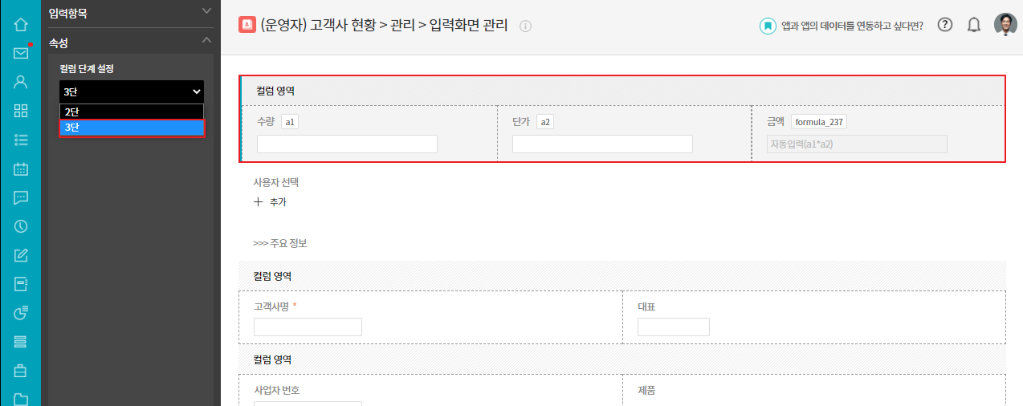Select the 3단 option in dropdown

click(x=132, y=128)
